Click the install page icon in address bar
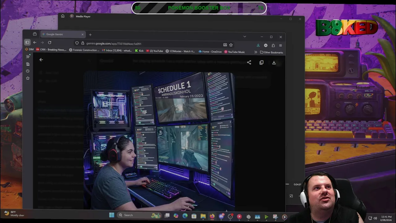 (225, 45)
